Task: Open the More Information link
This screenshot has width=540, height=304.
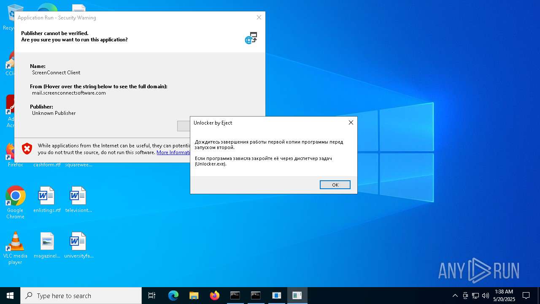Action: click(173, 152)
